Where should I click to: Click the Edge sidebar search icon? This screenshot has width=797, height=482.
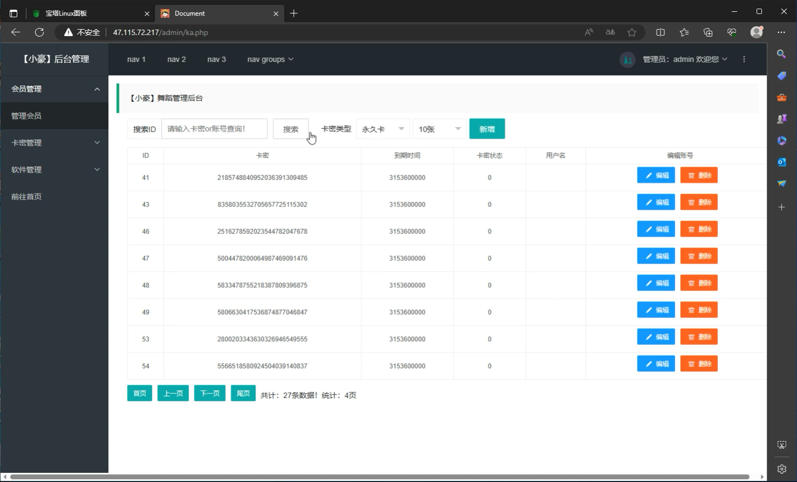coord(781,54)
